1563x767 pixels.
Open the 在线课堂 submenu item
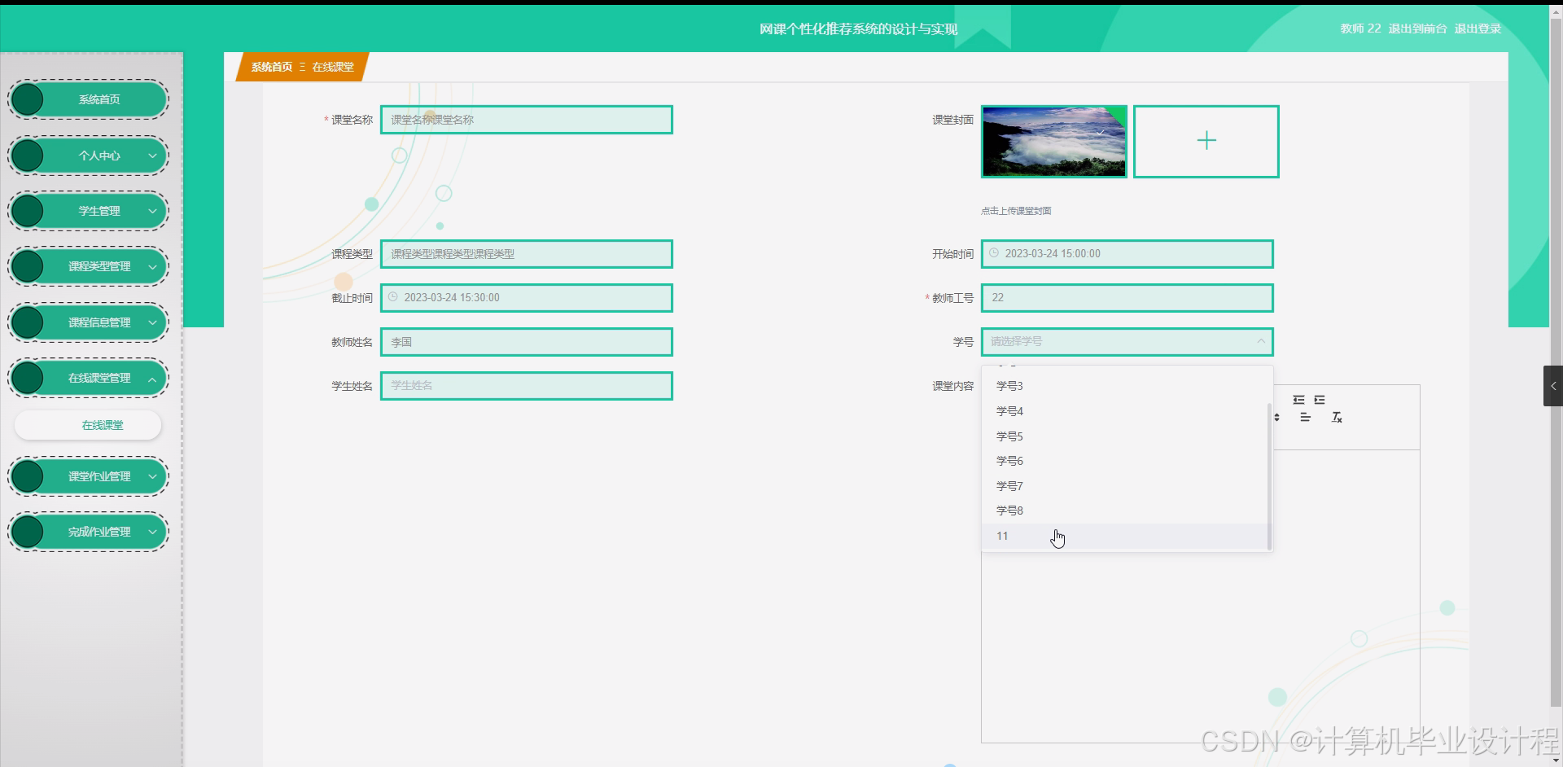88,425
